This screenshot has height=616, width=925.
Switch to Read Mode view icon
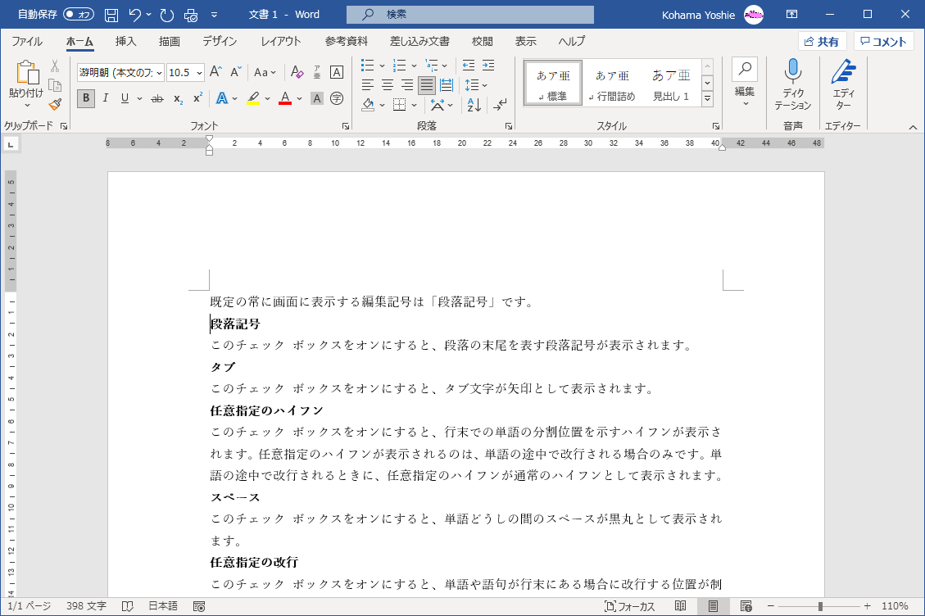pyautogui.click(x=680, y=606)
